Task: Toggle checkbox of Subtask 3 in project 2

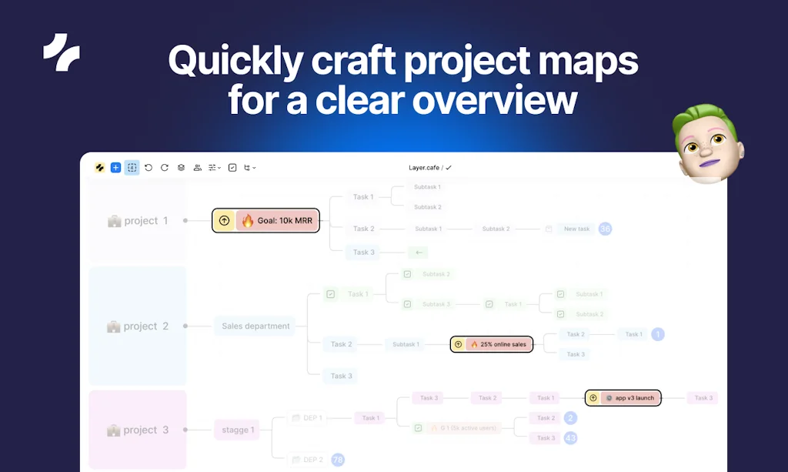Action: point(408,304)
